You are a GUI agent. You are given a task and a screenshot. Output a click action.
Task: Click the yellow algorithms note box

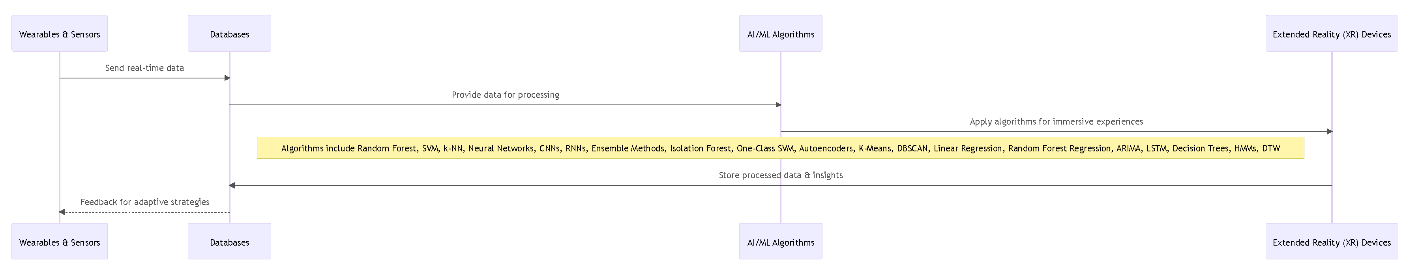pos(781,148)
